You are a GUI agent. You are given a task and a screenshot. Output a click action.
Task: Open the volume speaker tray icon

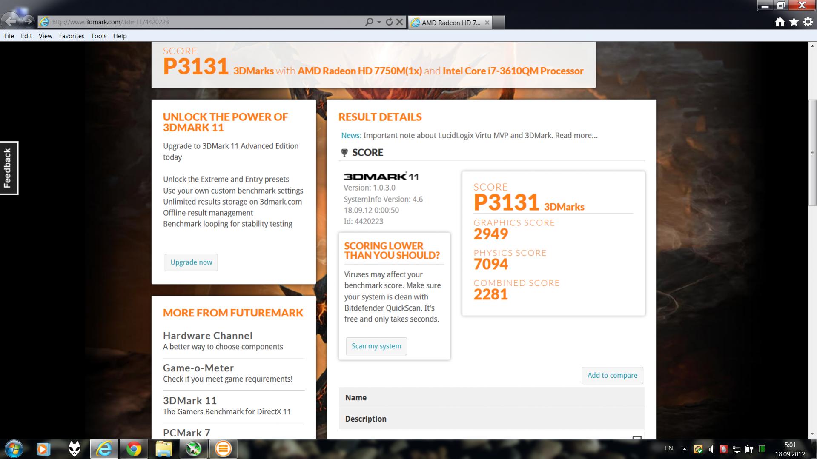pyautogui.click(x=711, y=449)
